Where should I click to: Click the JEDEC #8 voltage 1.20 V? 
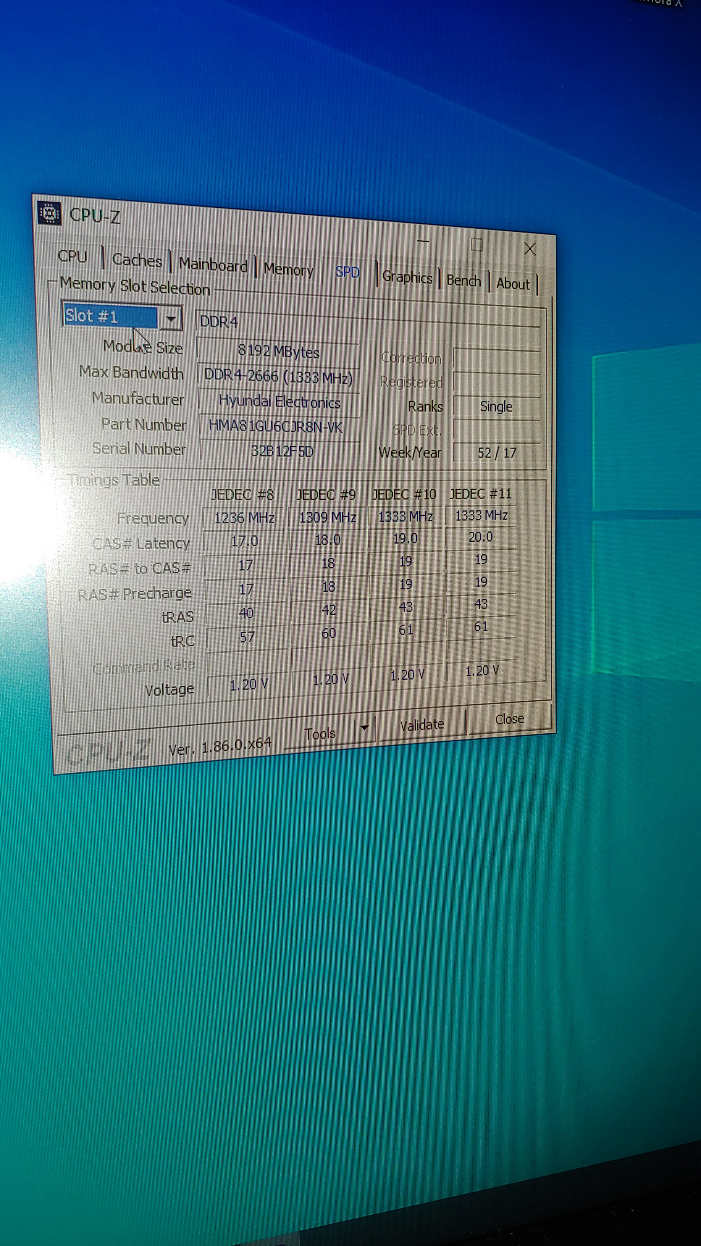[249, 685]
